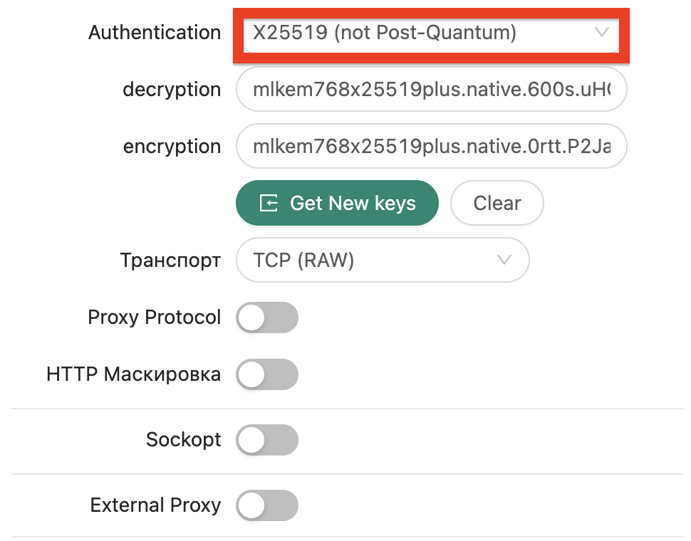Enable the Proxy Protocol switch

pos(266,317)
